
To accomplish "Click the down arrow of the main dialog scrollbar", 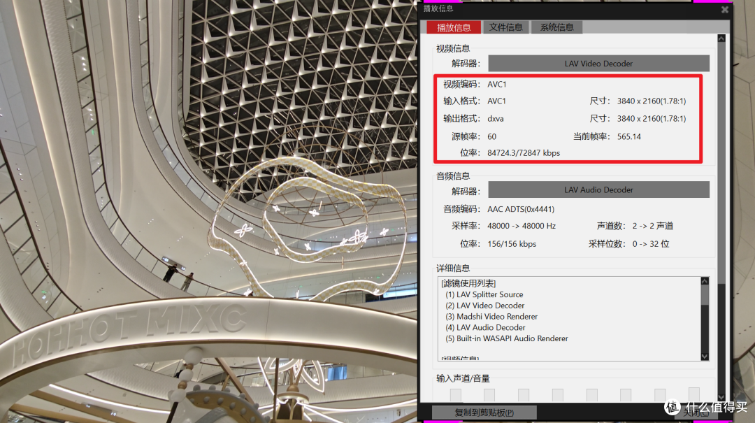I will [721, 397].
